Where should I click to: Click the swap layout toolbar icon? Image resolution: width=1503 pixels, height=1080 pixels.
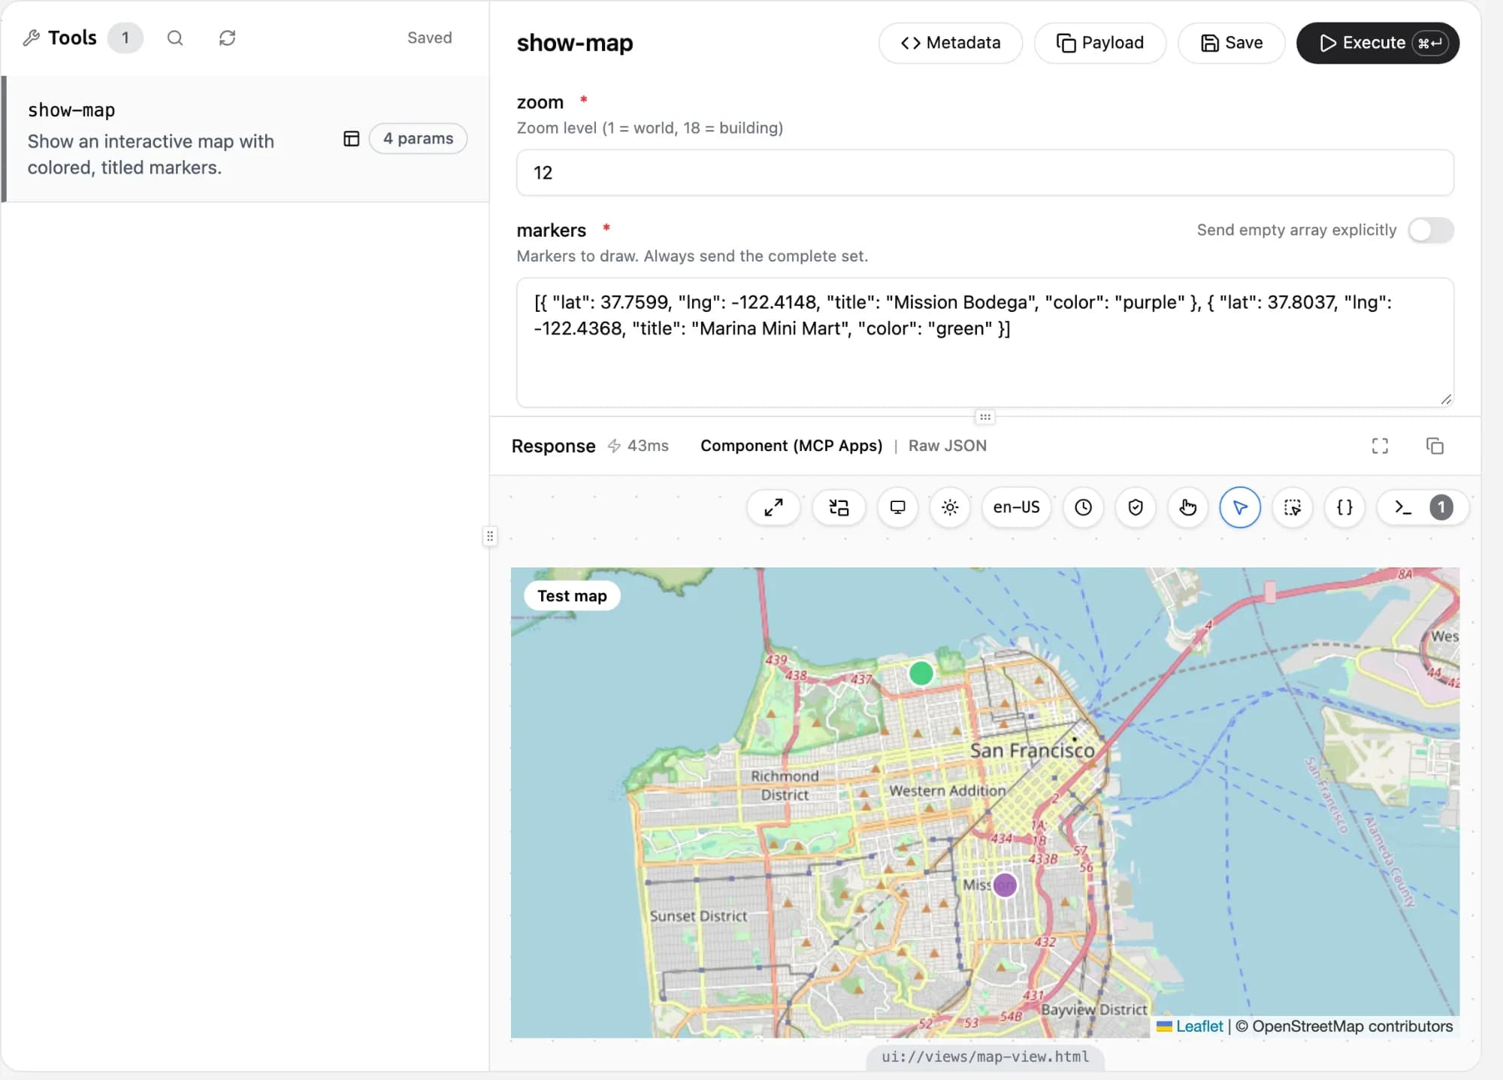[x=839, y=507]
